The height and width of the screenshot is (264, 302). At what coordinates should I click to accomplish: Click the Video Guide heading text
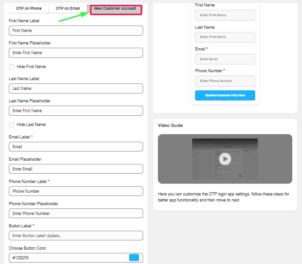170,126
